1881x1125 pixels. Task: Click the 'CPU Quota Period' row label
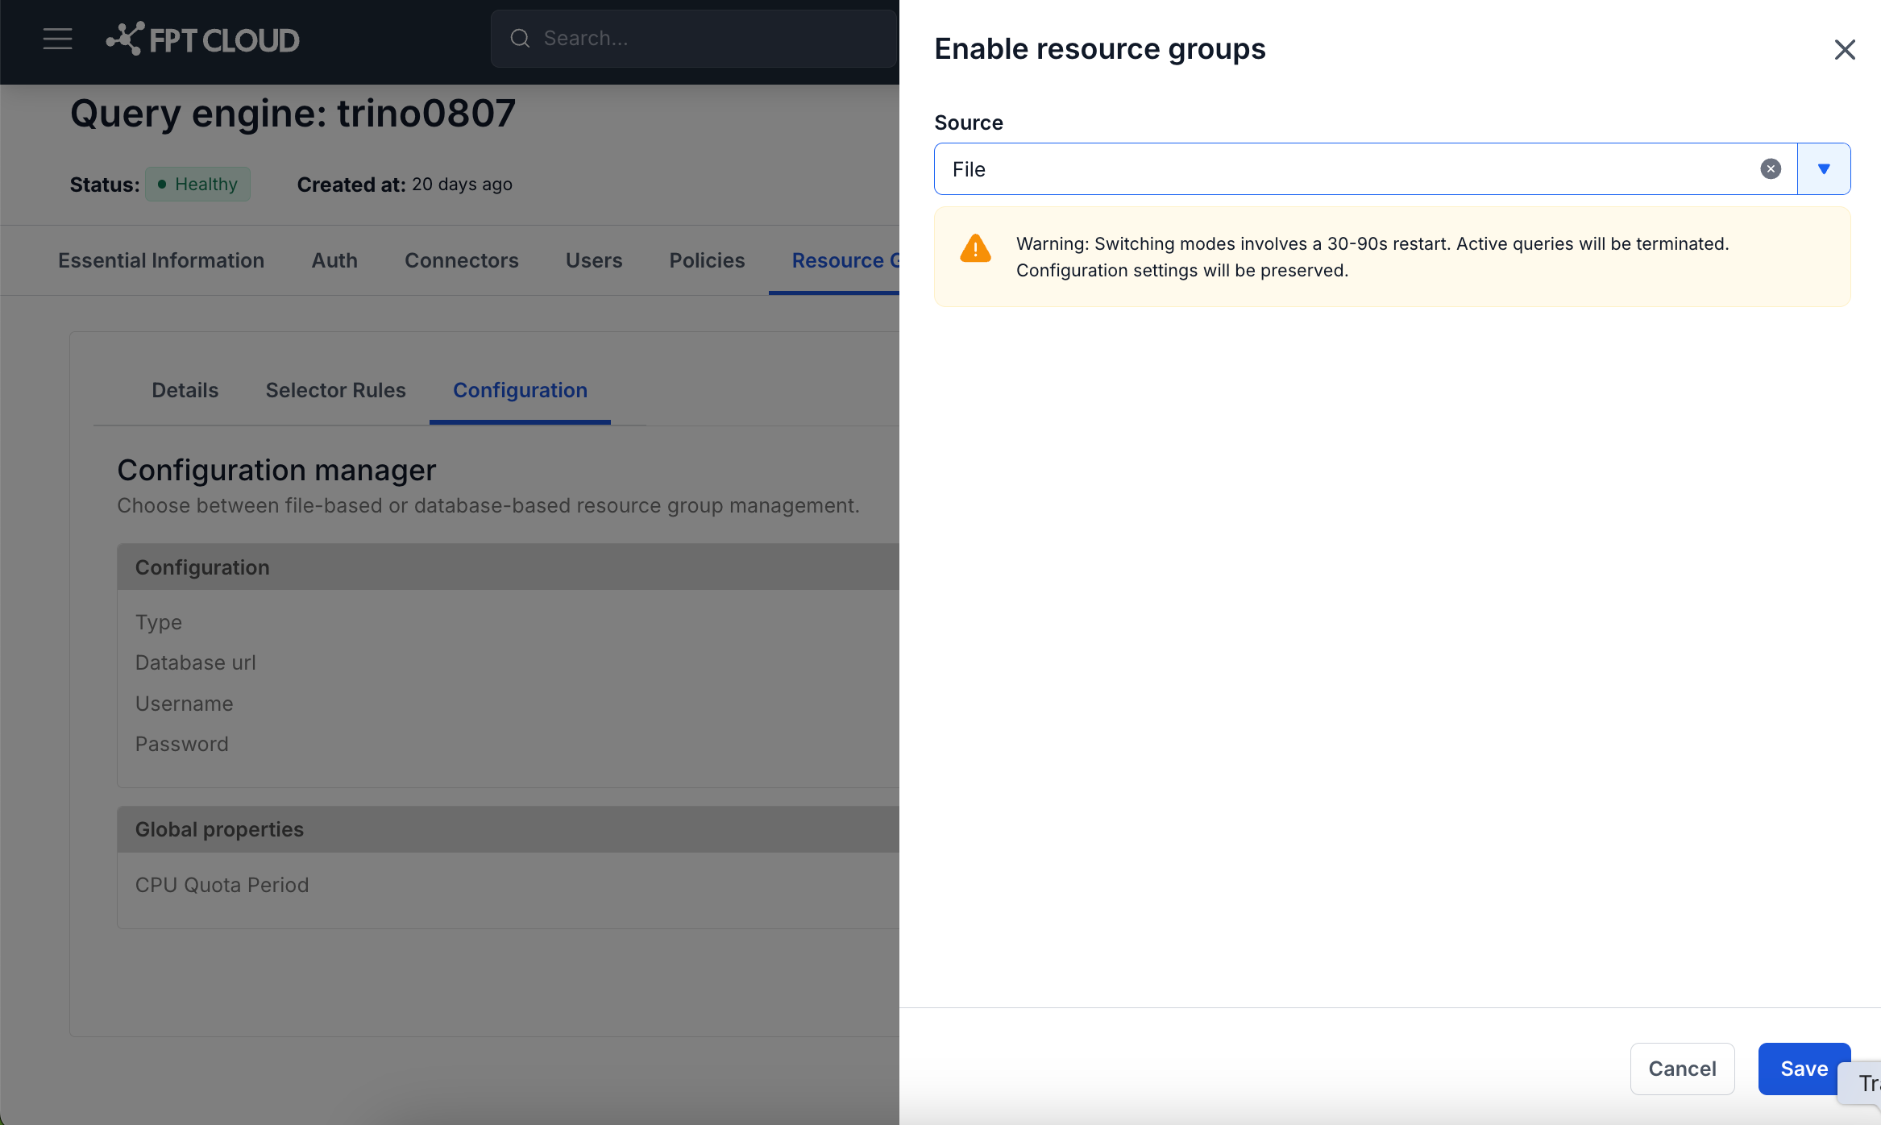[x=222, y=885]
